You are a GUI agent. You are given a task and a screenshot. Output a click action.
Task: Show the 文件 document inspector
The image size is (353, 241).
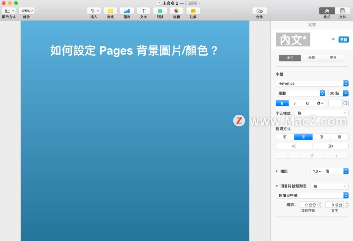[x=342, y=11]
